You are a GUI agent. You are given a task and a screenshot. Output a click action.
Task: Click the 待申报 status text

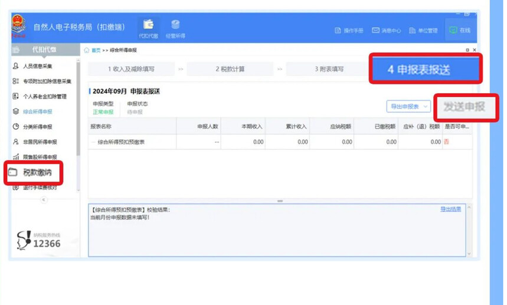(135, 111)
